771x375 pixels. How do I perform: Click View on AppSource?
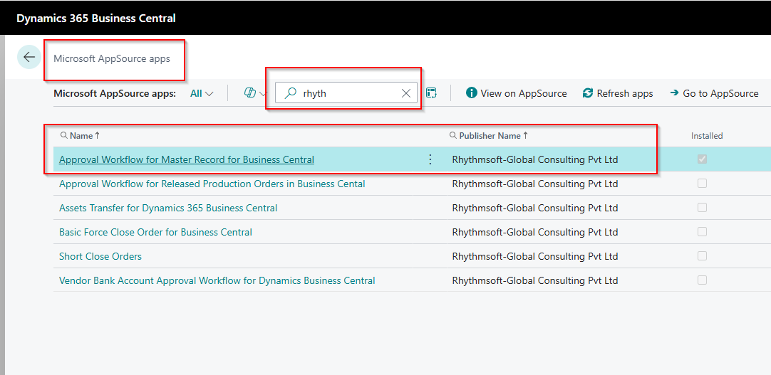click(x=517, y=93)
